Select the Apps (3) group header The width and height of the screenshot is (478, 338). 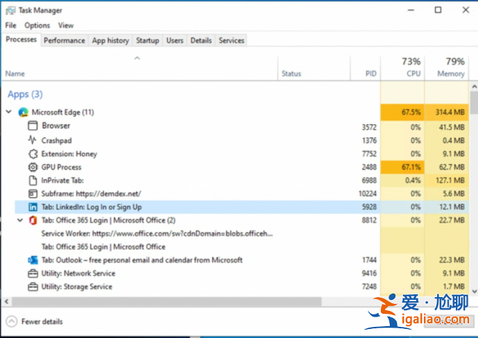(x=25, y=94)
